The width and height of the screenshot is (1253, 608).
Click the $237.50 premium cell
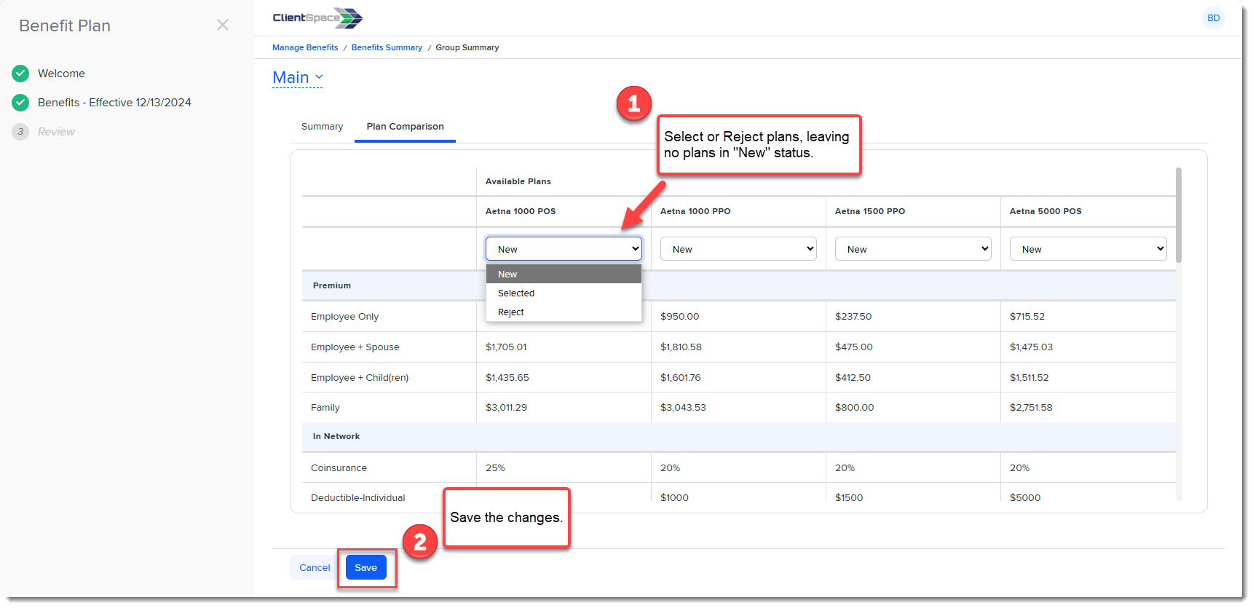[853, 317]
